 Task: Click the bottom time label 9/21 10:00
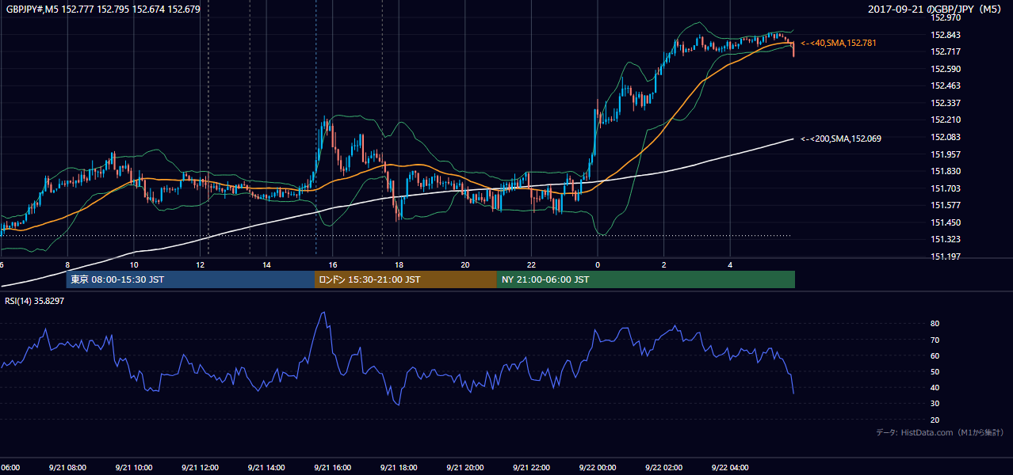133,468
